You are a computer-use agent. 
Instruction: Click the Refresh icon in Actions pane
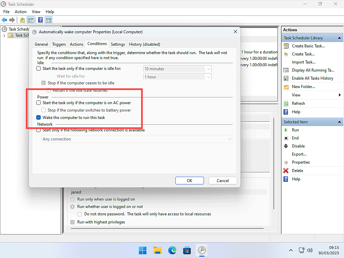[x=286, y=103]
